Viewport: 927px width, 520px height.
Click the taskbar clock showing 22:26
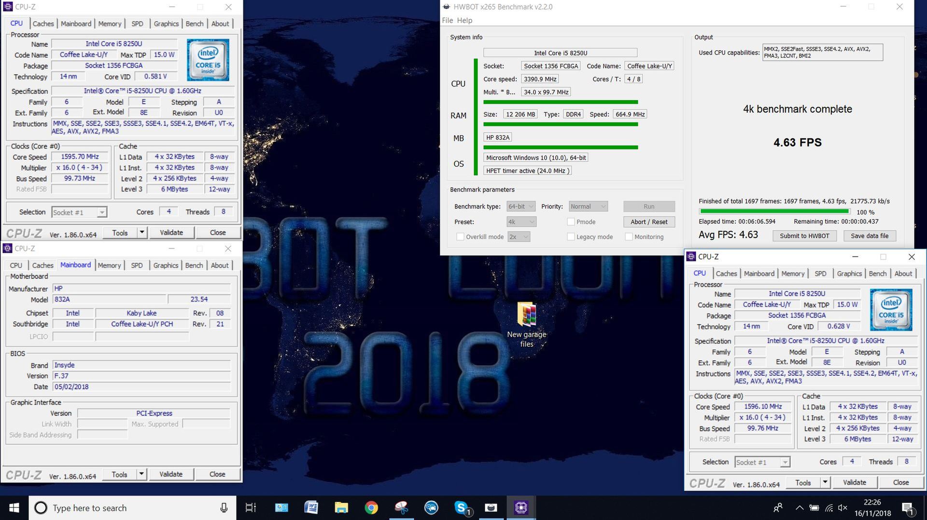(872, 508)
